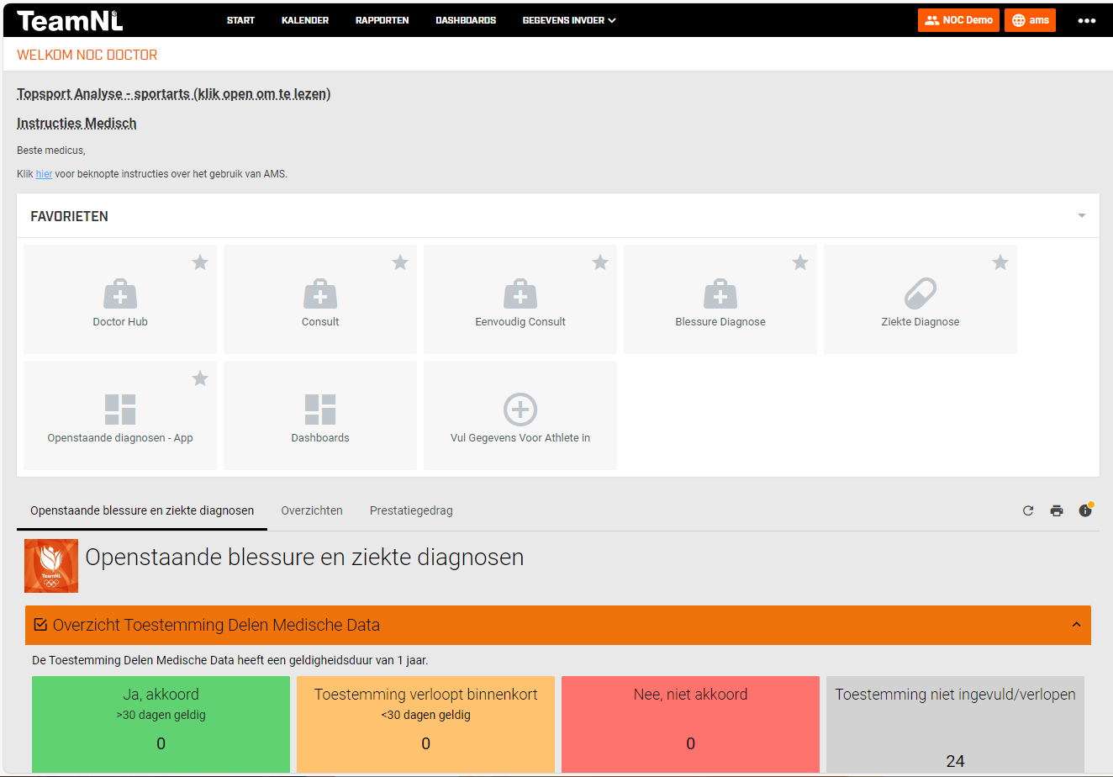Open the Ziekte Diagnose pill icon
This screenshot has height=777, width=1113.
click(x=920, y=294)
